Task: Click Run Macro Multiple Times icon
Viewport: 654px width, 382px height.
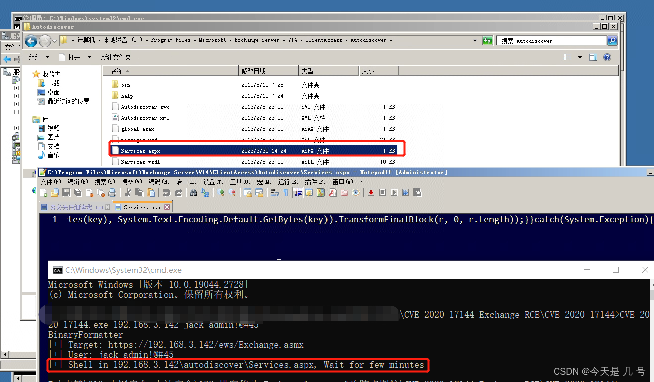Action: tap(406, 193)
